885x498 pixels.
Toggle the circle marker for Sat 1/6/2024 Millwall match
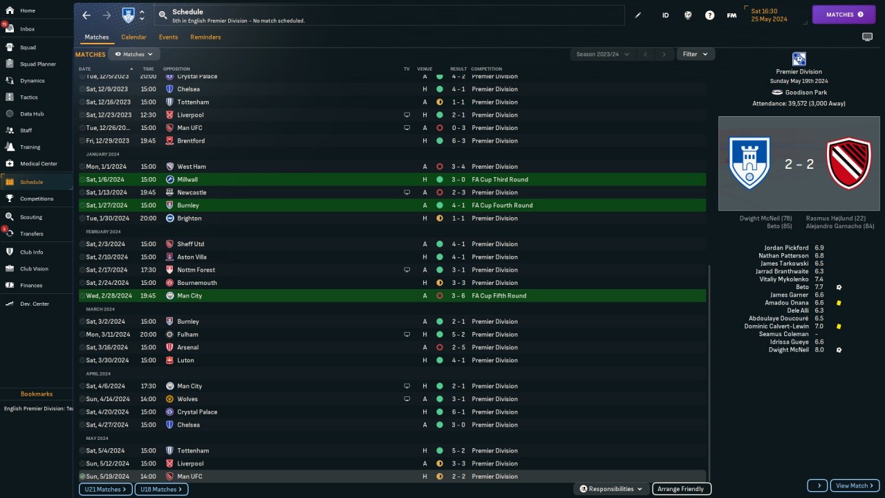[x=82, y=179]
